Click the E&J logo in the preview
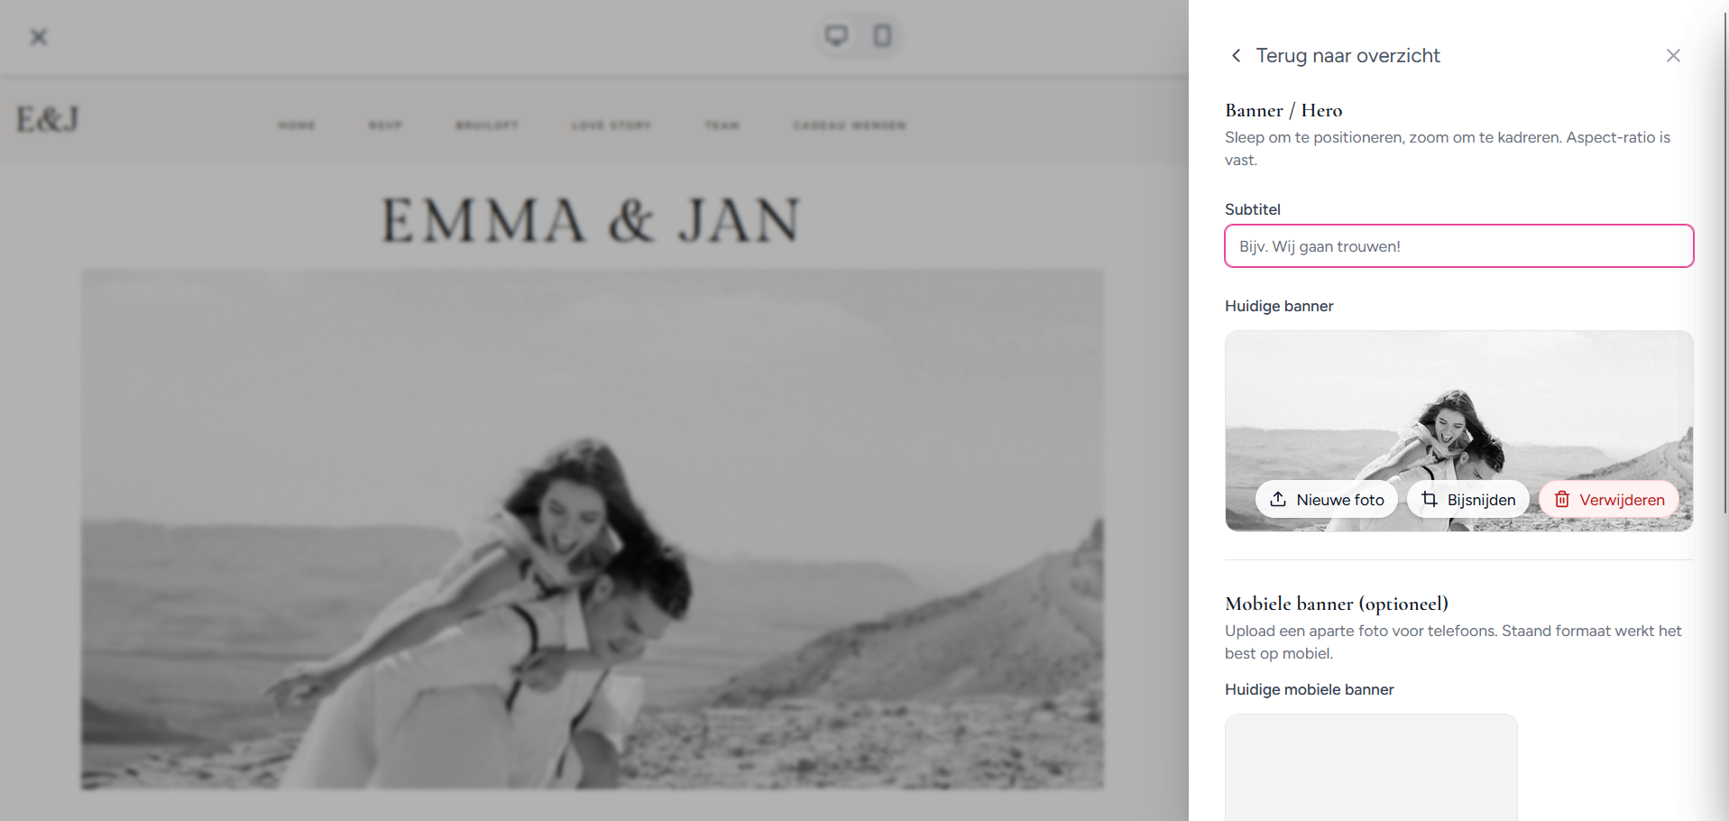 point(48,120)
